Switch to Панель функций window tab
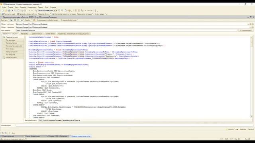The image size is (255, 143). point(12,136)
